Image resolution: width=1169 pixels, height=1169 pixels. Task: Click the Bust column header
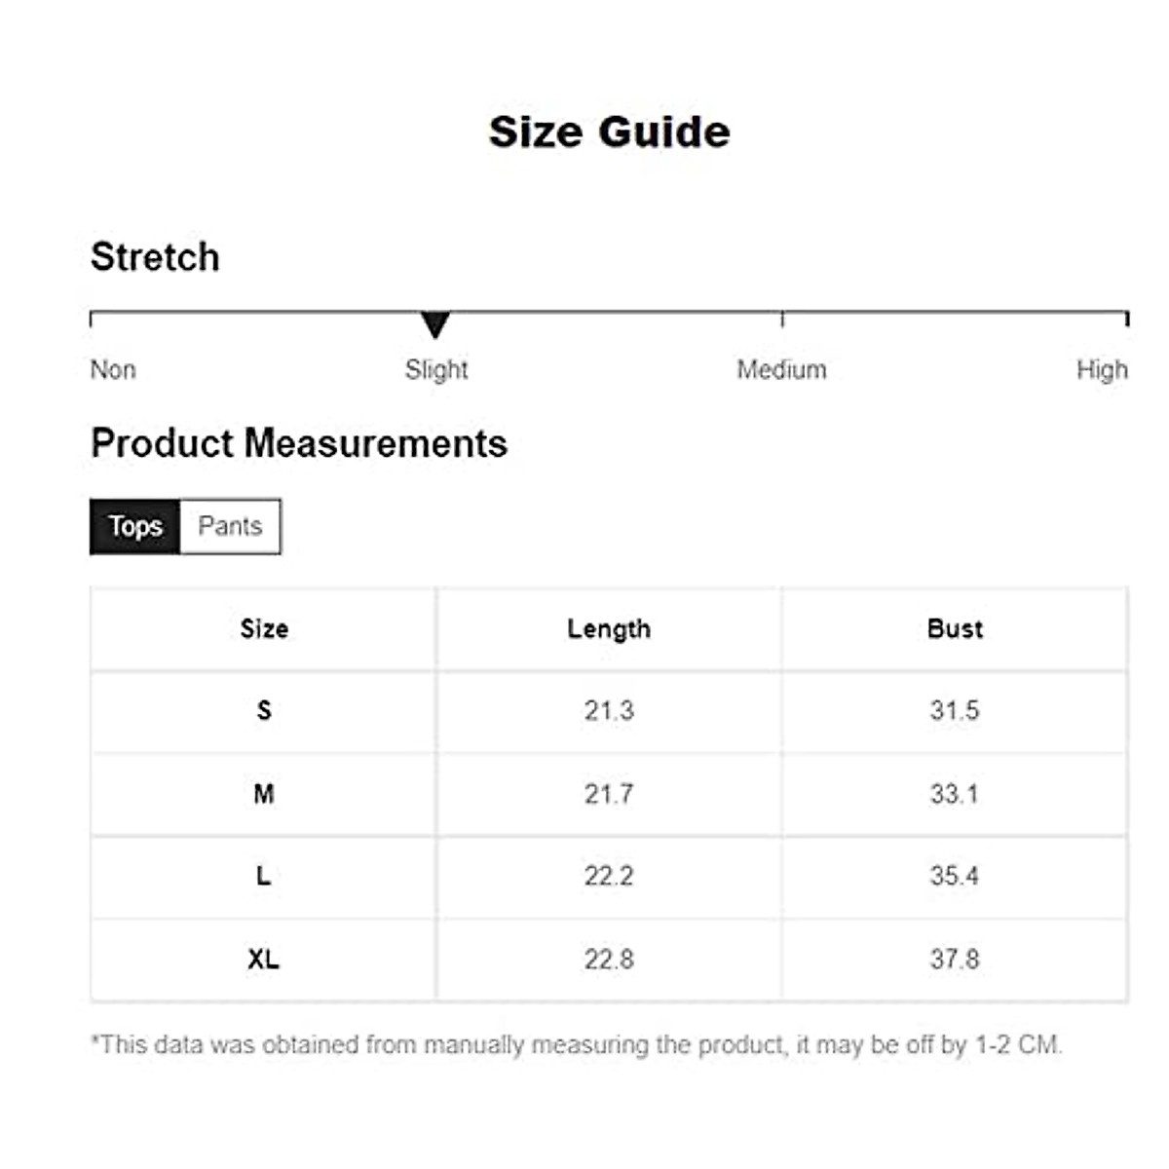(955, 629)
